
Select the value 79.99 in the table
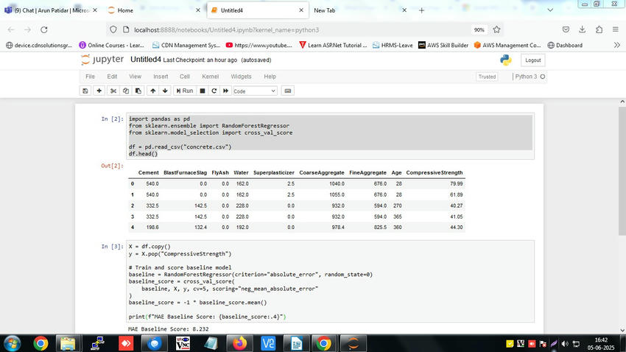[457, 184]
